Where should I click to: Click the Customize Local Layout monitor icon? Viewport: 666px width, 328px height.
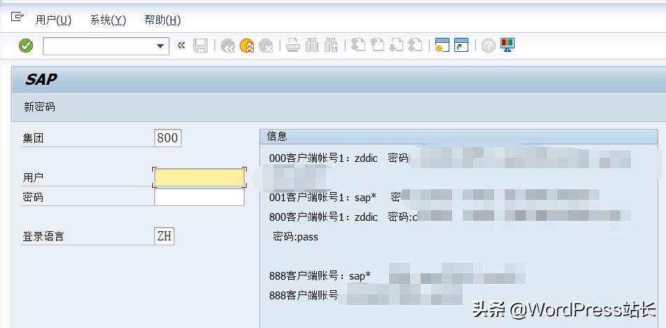508,45
